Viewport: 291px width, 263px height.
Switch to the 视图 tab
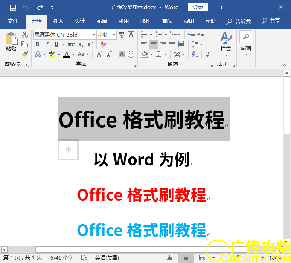tap(189, 21)
